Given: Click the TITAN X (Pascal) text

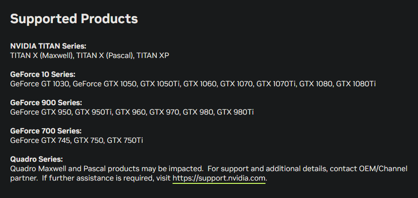Looking at the screenshot, I should pyautogui.click(x=105, y=56).
